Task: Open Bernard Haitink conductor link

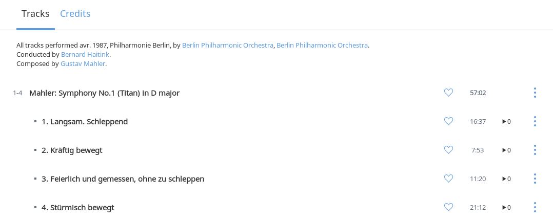Action: point(85,55)
